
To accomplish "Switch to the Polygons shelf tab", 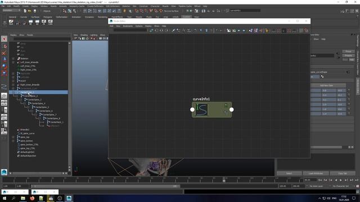I will pyautogui.click(x=48, y=17).
